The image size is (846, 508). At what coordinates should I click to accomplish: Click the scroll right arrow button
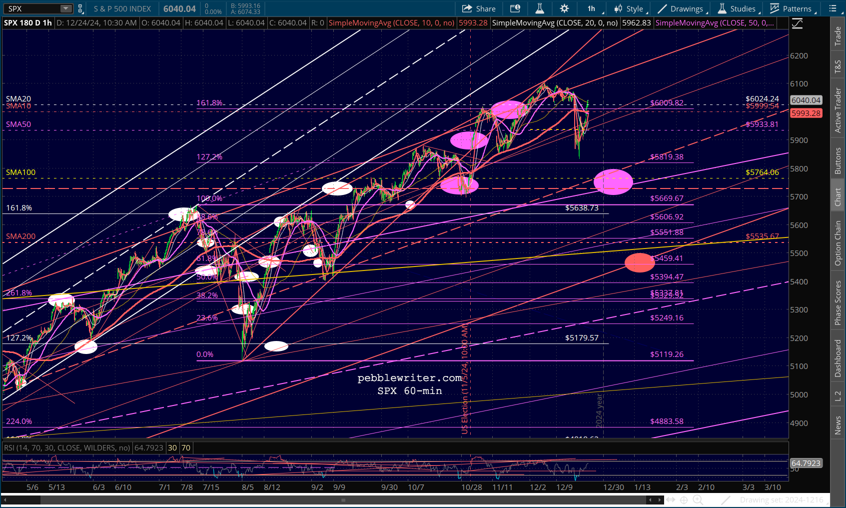click(660, 500)
